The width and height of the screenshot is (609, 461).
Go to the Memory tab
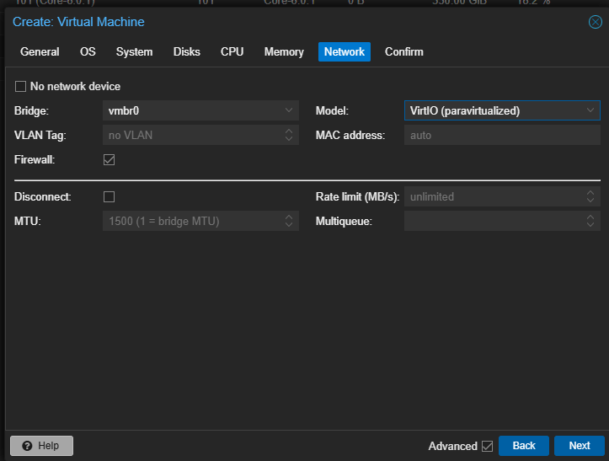tap(284, 52)
